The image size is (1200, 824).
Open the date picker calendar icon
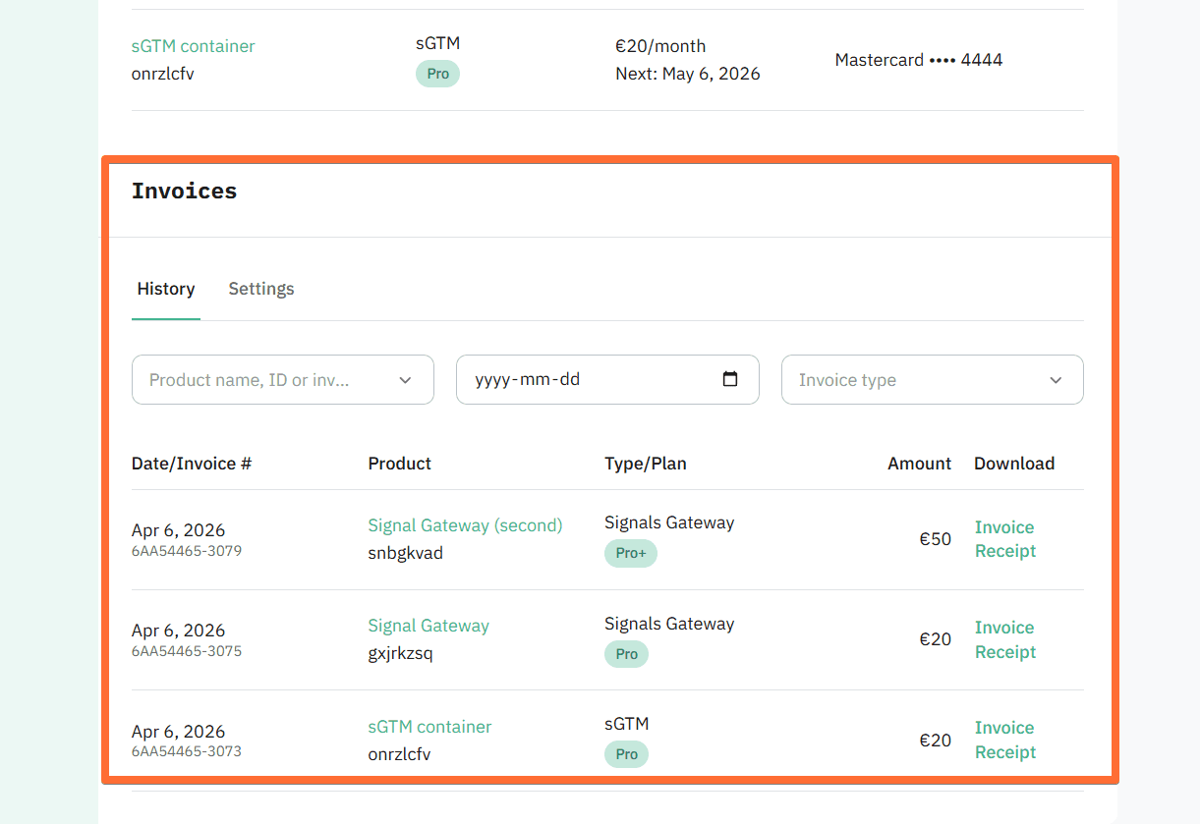[x=730, y=379]
